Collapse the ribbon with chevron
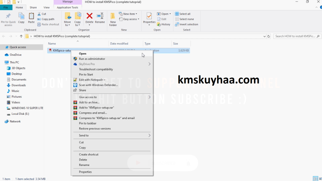This screenshot has width=322, height=181. click(x=316, y=8)
